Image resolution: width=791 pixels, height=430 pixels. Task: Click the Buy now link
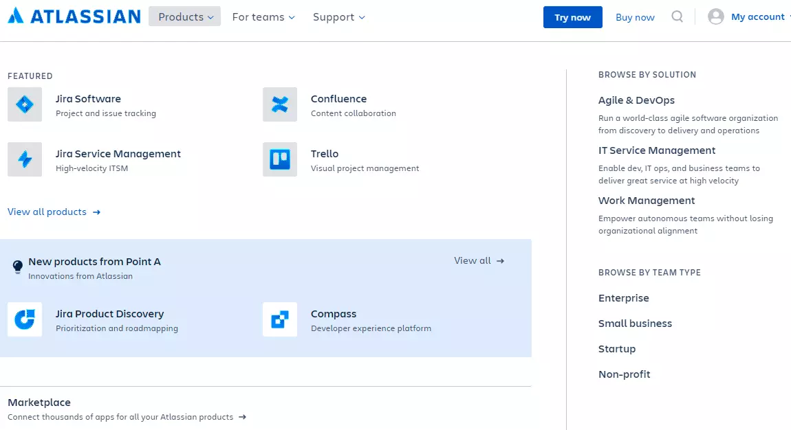pyautogui.click(x=635, y=17)
